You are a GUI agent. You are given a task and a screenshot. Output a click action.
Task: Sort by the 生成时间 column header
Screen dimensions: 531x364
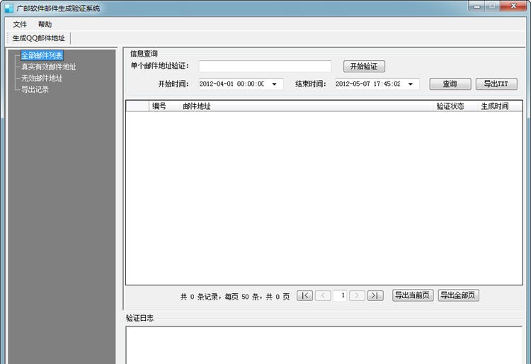[x=500, y=106]
